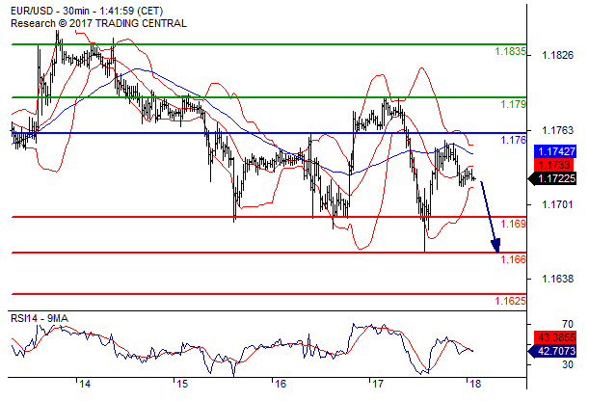Click the date 16 on time axis
The width and height of the screenshot is (589, 401).
click(x=281, y=384)
